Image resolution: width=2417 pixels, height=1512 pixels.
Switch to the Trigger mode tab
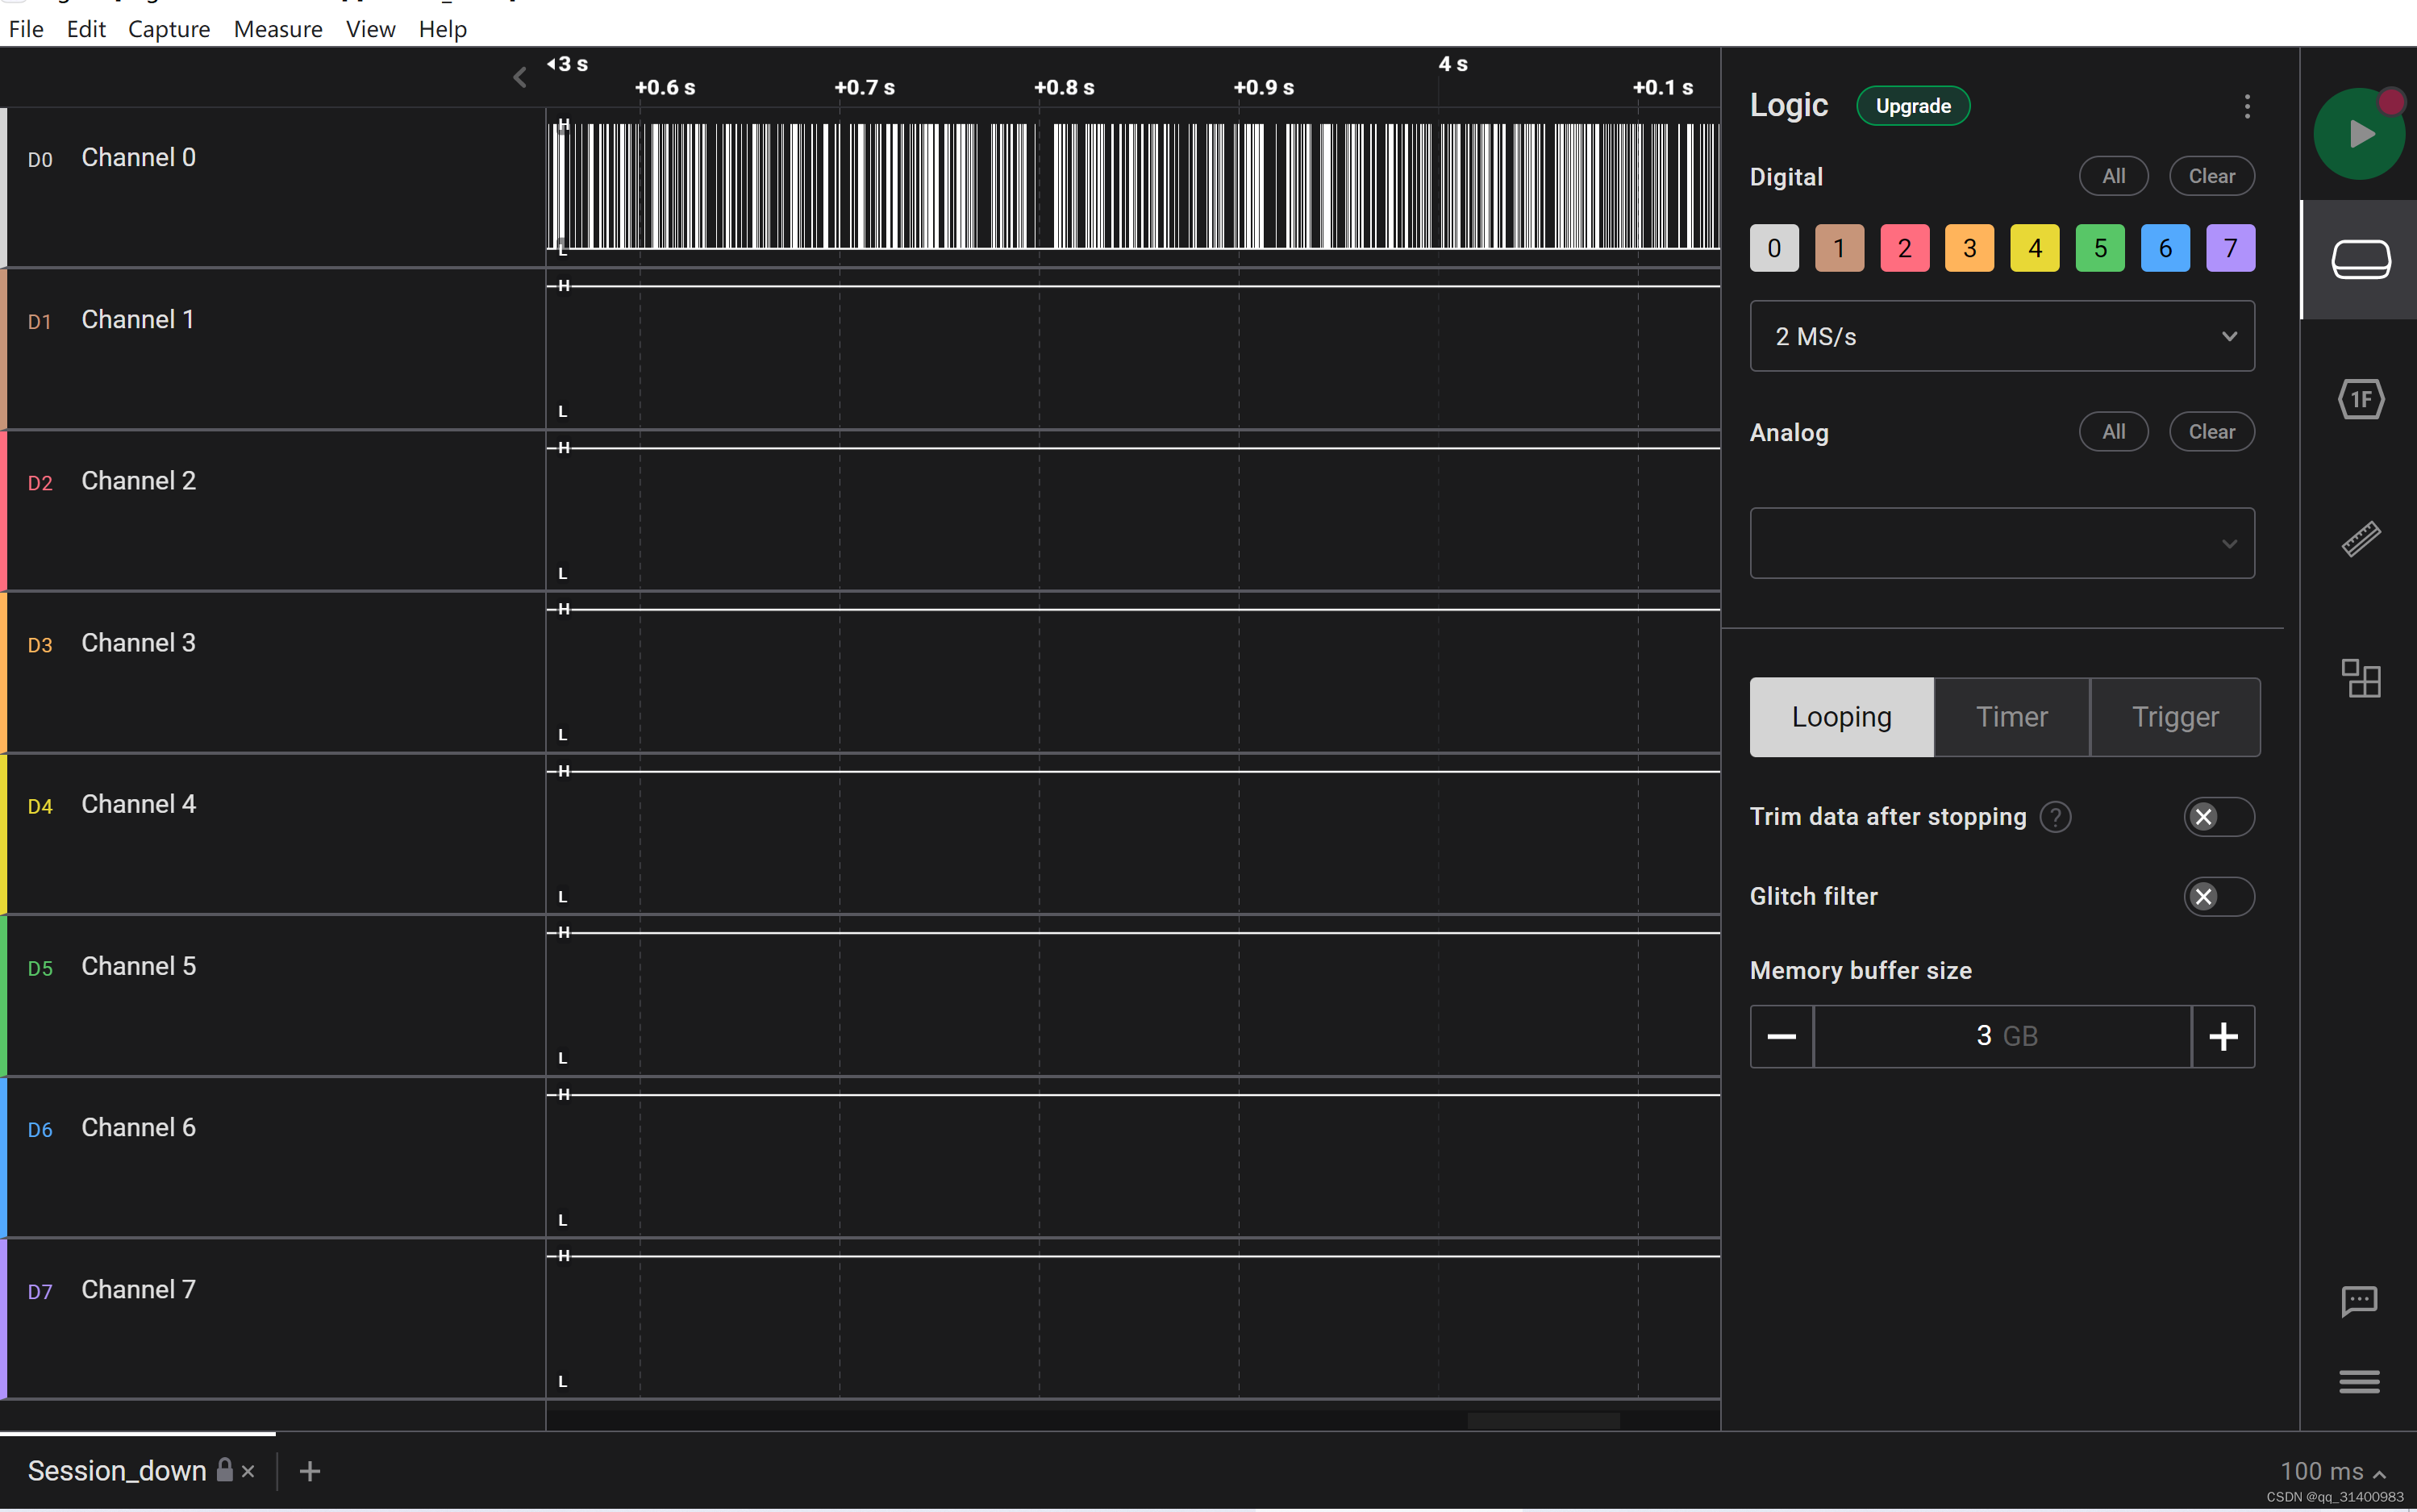[2174, 717]
